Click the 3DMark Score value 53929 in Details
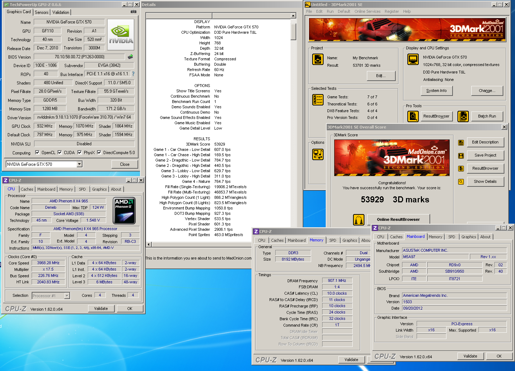The height and width of the screenshot is (371, 515). (219, 144)
